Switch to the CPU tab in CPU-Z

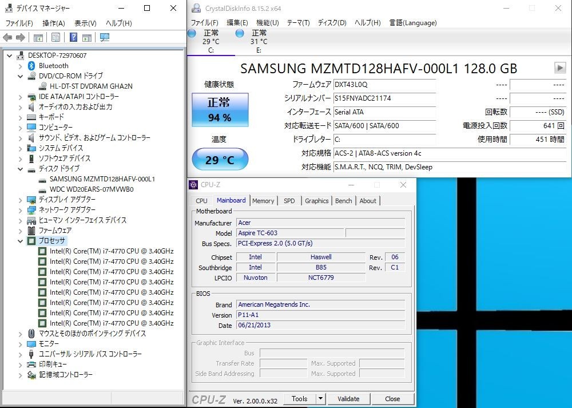[x=201, y=201]
